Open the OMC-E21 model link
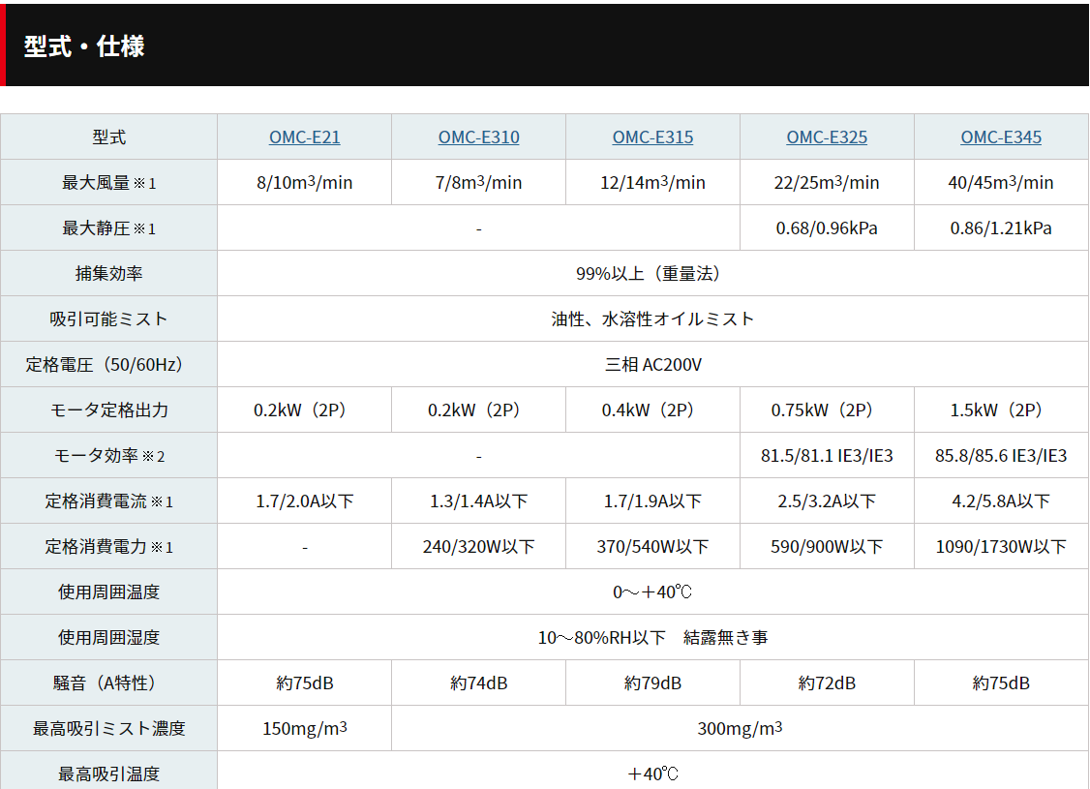Viewport: 1090px width, 789px height. coord(305,137)
